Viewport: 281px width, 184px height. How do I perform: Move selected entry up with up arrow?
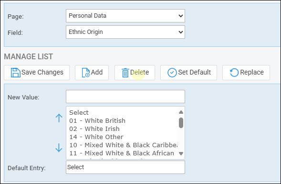pos(59,118)
